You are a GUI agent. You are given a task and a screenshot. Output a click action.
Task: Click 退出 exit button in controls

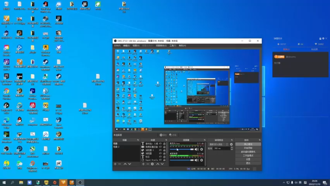(x=248, y=163)
